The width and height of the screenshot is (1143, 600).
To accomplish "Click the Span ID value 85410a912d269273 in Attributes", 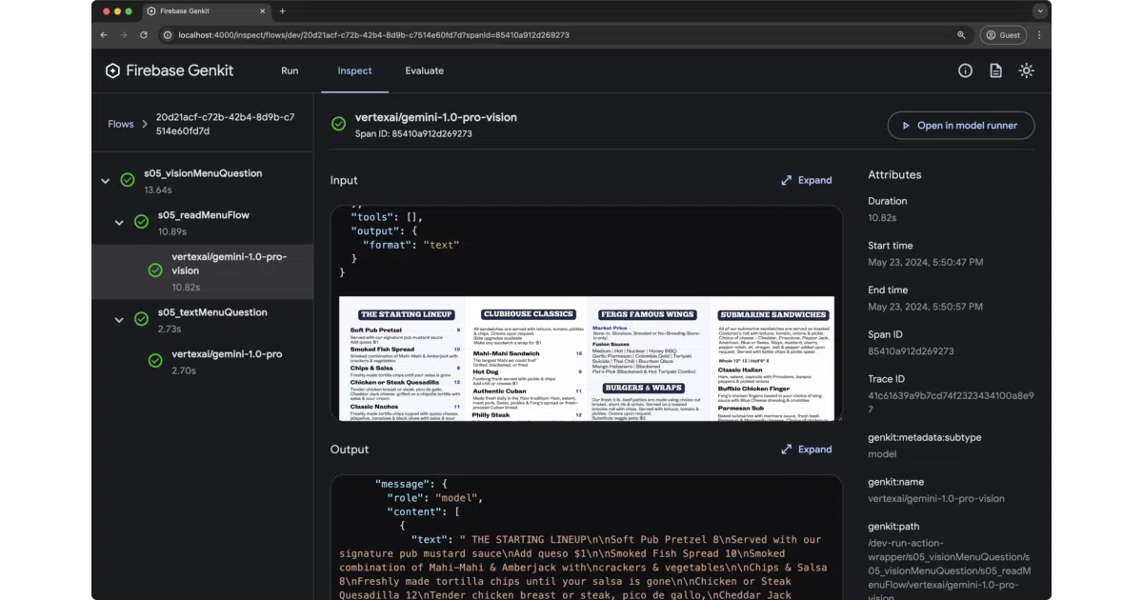I will point(911,351).
